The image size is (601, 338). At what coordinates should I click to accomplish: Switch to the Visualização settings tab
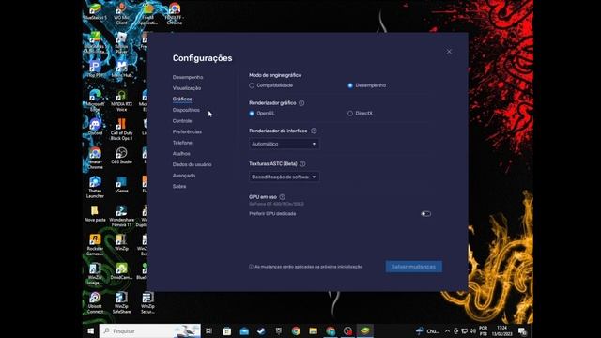coord(187,88)
